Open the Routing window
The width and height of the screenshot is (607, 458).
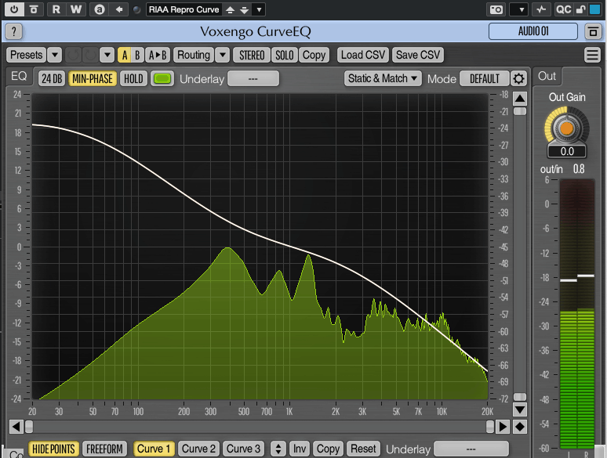[x=194, y=55]
